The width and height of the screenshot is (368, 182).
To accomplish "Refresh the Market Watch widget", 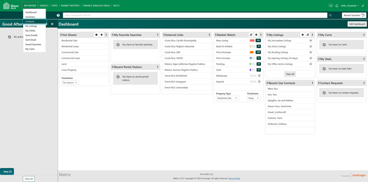I will coord(251,35).
